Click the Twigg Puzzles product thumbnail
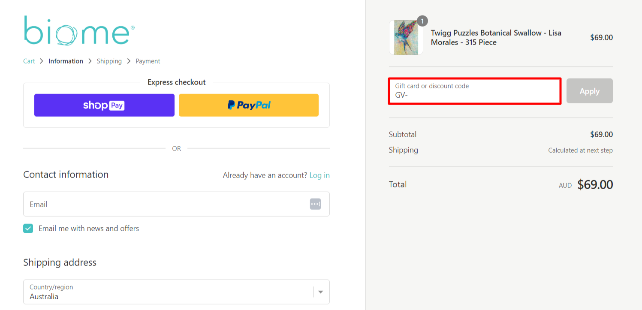The image size is (642, 310). tap(406, 38)
